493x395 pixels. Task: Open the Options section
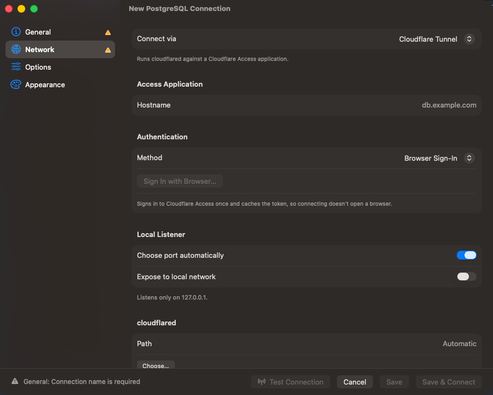click(x=60, y=67)
